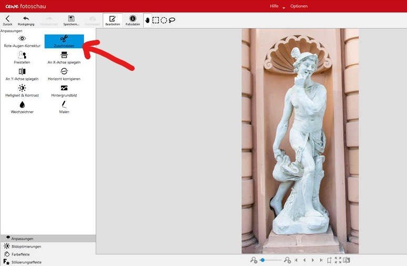Expand the Bildoptimierungen section
This screenshot has height=266, width=407.
(26, 246)
